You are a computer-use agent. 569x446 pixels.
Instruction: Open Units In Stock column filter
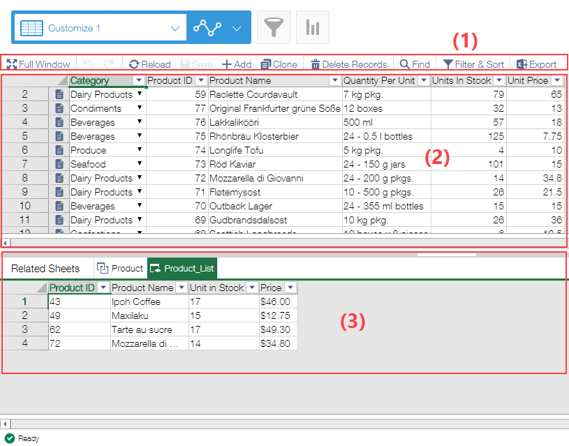point(499,80)
